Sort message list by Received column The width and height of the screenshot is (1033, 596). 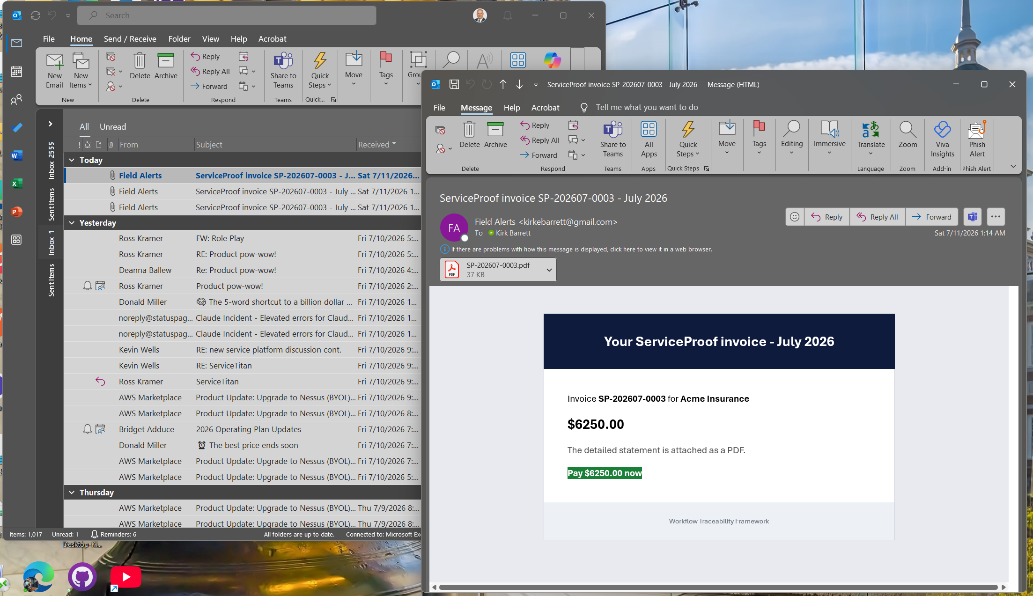coord(377,145)
